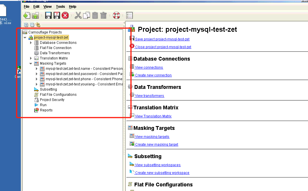The width and height of the screenshot is (308, 191).
Task: Click the Open Project home icon
Action: click(x=36, y=16)
